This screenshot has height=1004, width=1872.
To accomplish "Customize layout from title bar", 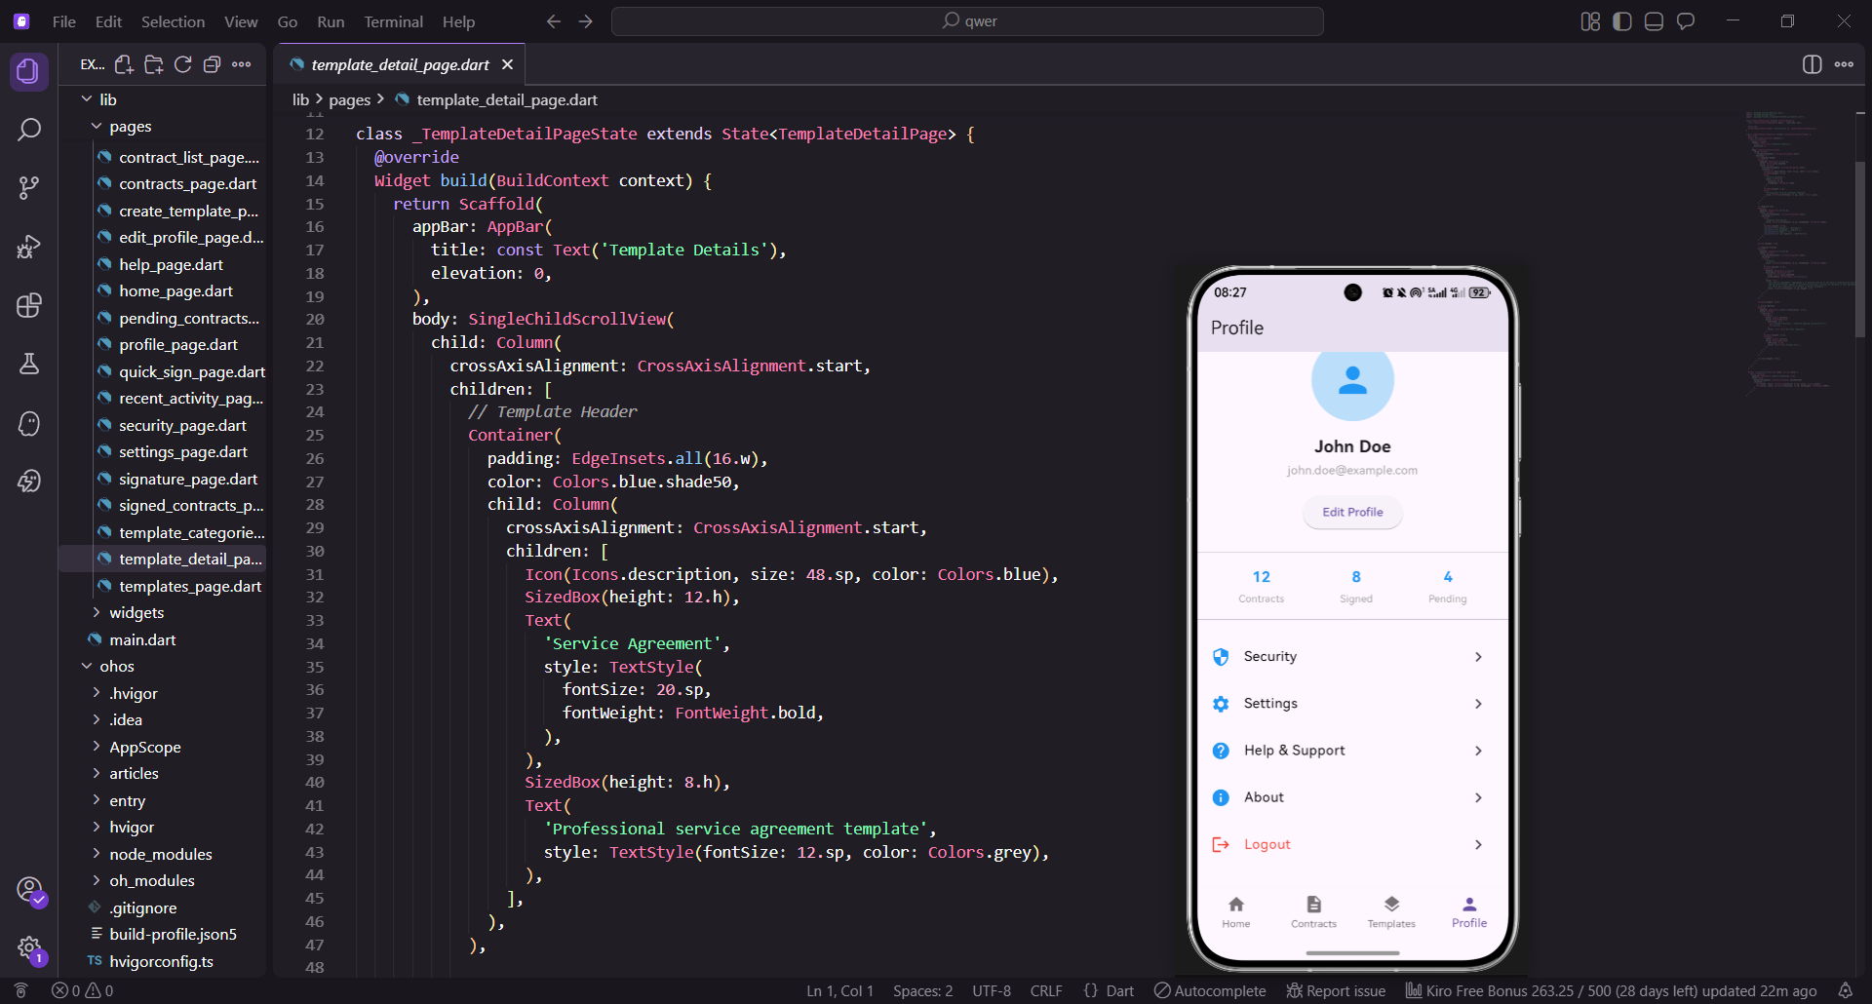I will coord(1590,21).
